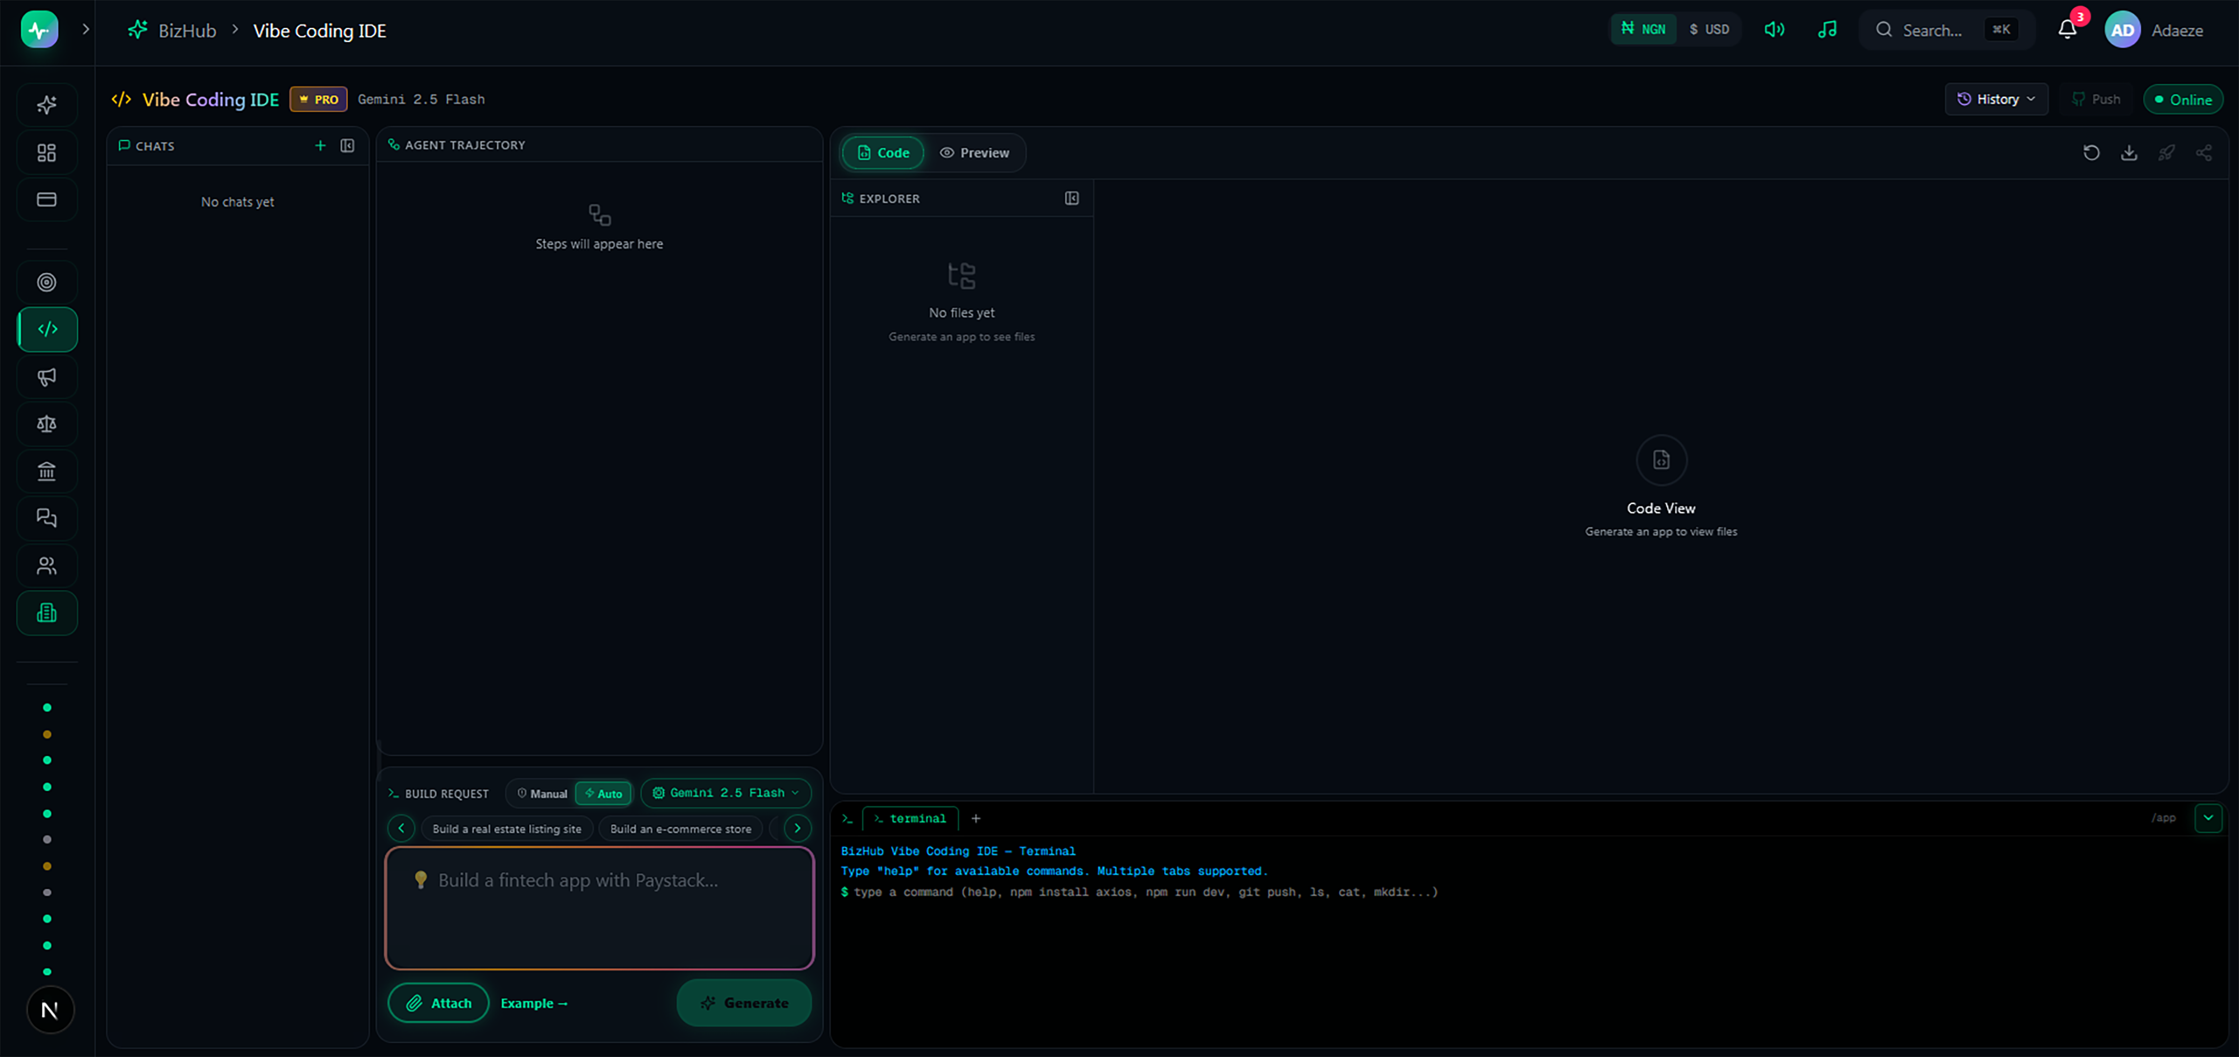2239x1057 pixels.
Task: Switch currency to NGN
Action: pos(1644,30)
